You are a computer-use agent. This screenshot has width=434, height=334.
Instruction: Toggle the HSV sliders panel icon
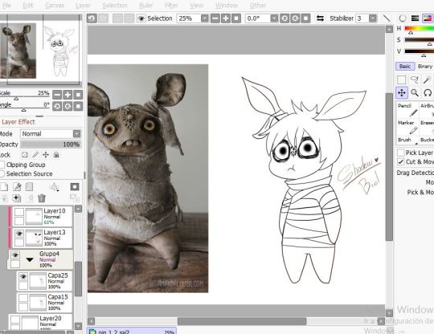click(x=427, y=18)
